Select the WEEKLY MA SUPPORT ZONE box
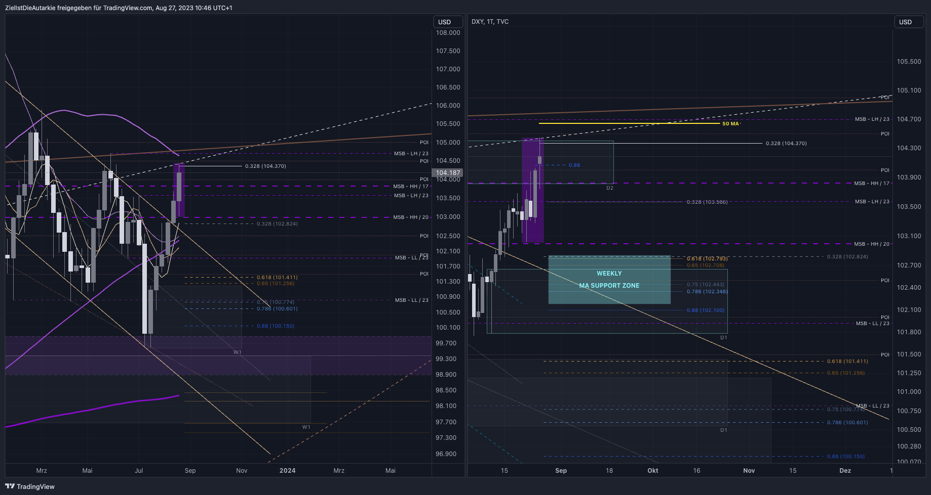Viewport: 931px width, 495px height. [609, 280]
